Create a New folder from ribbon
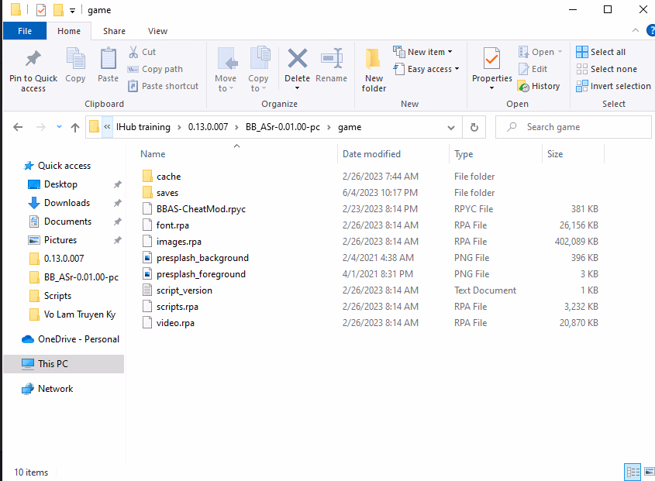The image size is (655, 481). (x=374, y=70)
